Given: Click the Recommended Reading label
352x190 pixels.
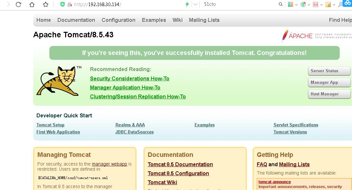Looking at the screenshot, I should (x=121, y=69).
